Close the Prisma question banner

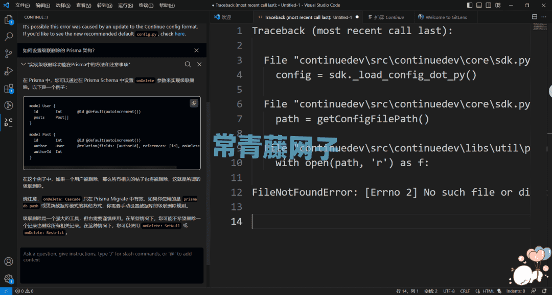[196, 50]
